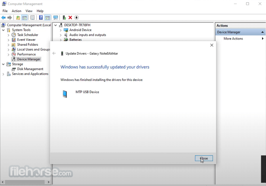Click the Up one level folder icon
Image resolution: width=266 pixels, height=186 pixels.
(18, 18)
